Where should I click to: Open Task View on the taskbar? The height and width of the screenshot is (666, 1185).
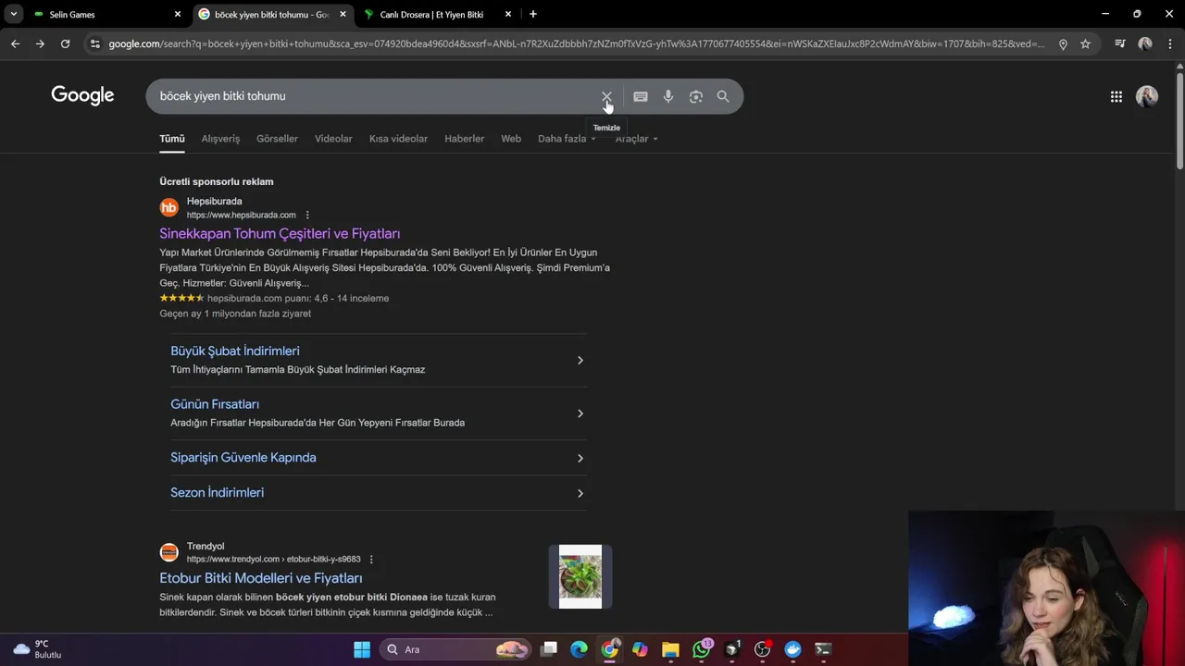(x=549, y=649)
